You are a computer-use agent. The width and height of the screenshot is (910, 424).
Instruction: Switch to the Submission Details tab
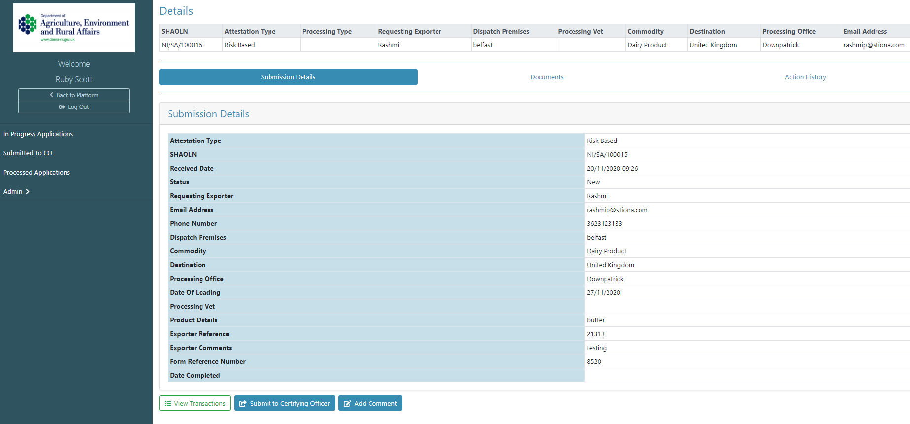288,77
